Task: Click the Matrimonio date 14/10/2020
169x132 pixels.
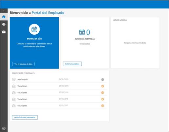Action: [x=64, y=79]
